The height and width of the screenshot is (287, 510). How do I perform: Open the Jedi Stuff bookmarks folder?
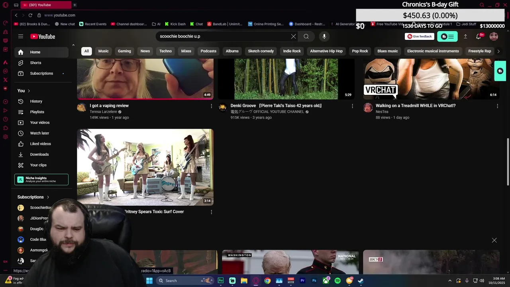pos(466,24)
